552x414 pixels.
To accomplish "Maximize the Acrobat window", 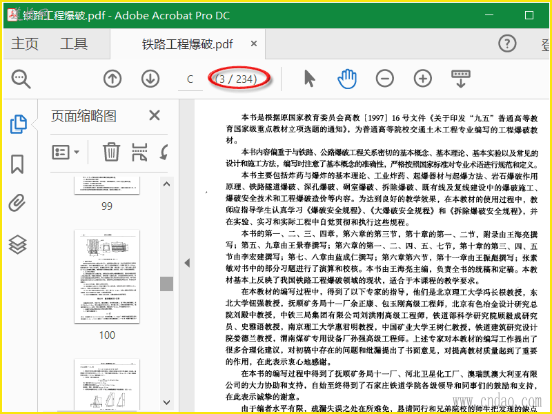I will (529, 15).
